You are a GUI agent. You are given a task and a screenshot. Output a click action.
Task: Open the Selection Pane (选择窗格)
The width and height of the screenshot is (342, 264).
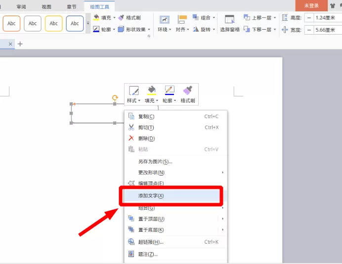tap(230, 23)
